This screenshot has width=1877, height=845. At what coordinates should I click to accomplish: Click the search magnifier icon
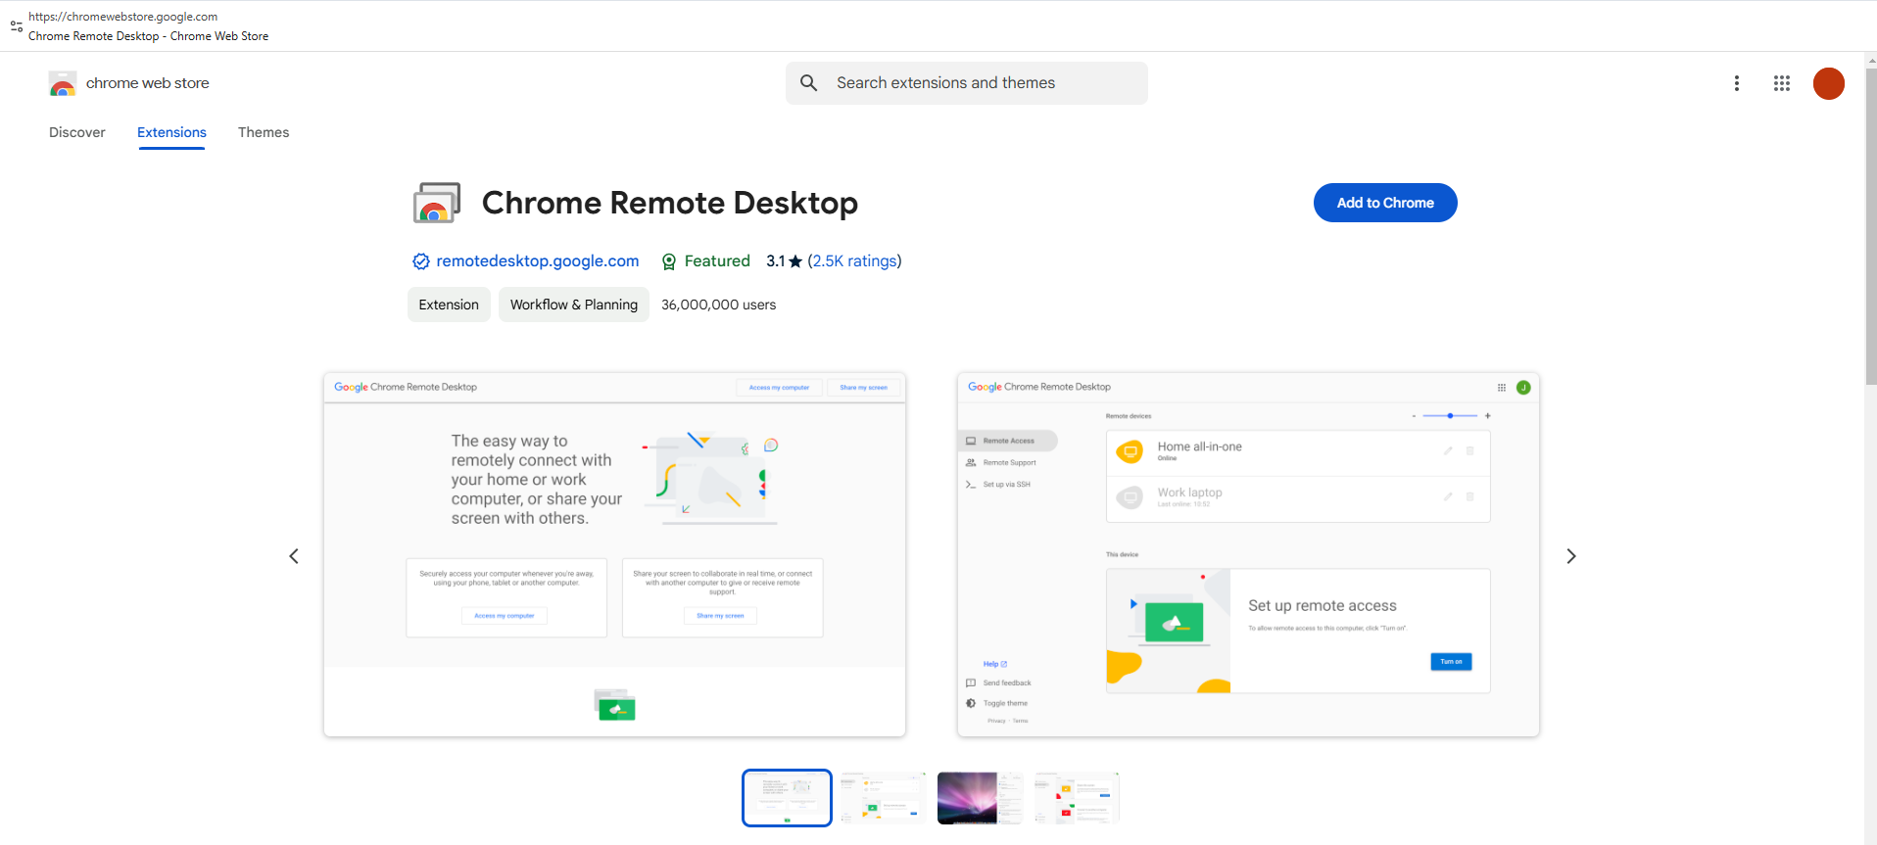[x=808, y=83]
